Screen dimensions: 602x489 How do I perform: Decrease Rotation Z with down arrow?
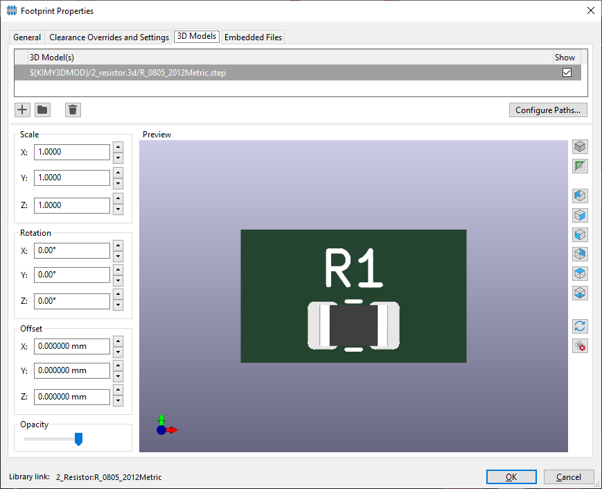pyautogui.click(x=118, y=306)
